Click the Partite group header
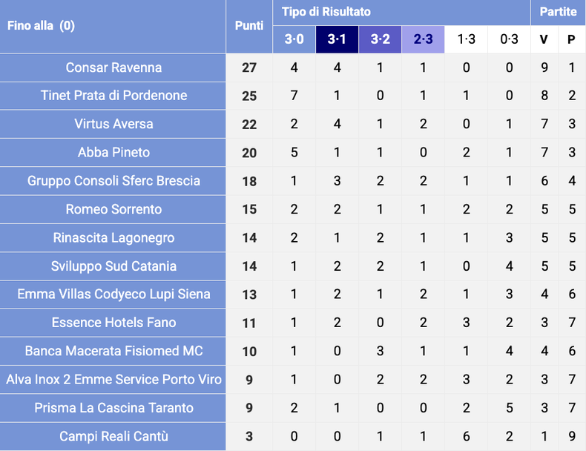 coord(558,12)
